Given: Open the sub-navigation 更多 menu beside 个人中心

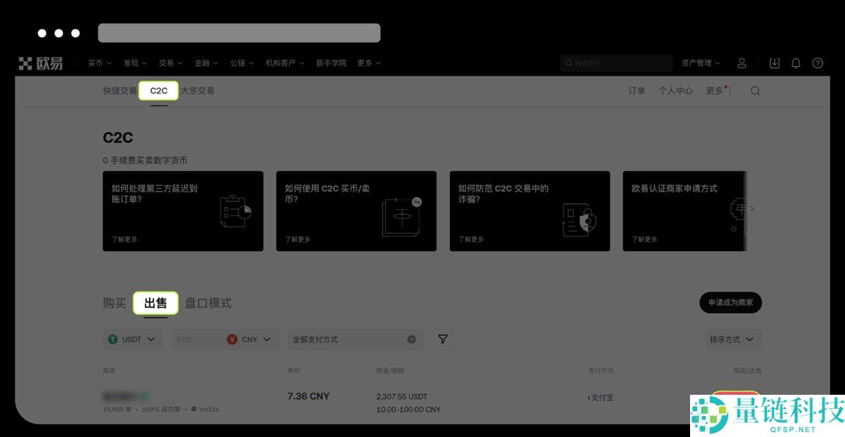Looking at the screenshot, I should pyautogui.click(x=718, y=91).
